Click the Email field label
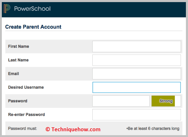 [14, 74]
